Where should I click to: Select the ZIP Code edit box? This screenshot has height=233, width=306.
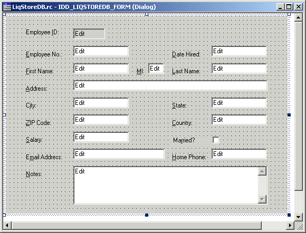pos(101,120)
